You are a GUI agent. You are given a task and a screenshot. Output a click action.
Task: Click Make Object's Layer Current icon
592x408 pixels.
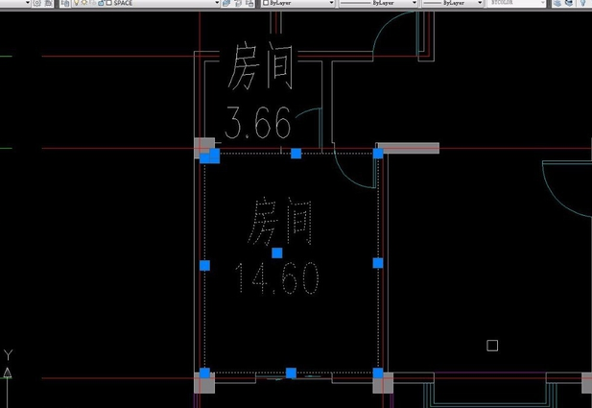click(226, 3)
